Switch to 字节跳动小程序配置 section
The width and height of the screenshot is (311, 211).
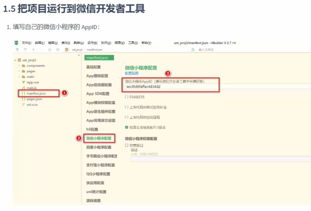click(x=102, y=156)
